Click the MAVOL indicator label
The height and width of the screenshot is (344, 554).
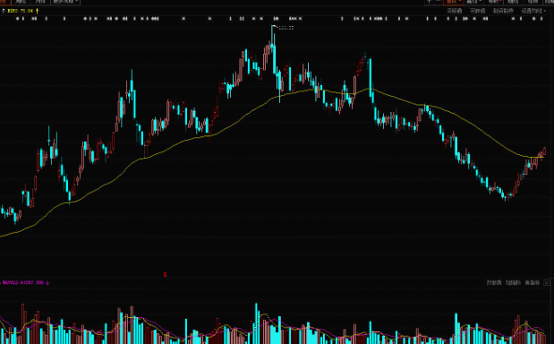coord(23,283)
